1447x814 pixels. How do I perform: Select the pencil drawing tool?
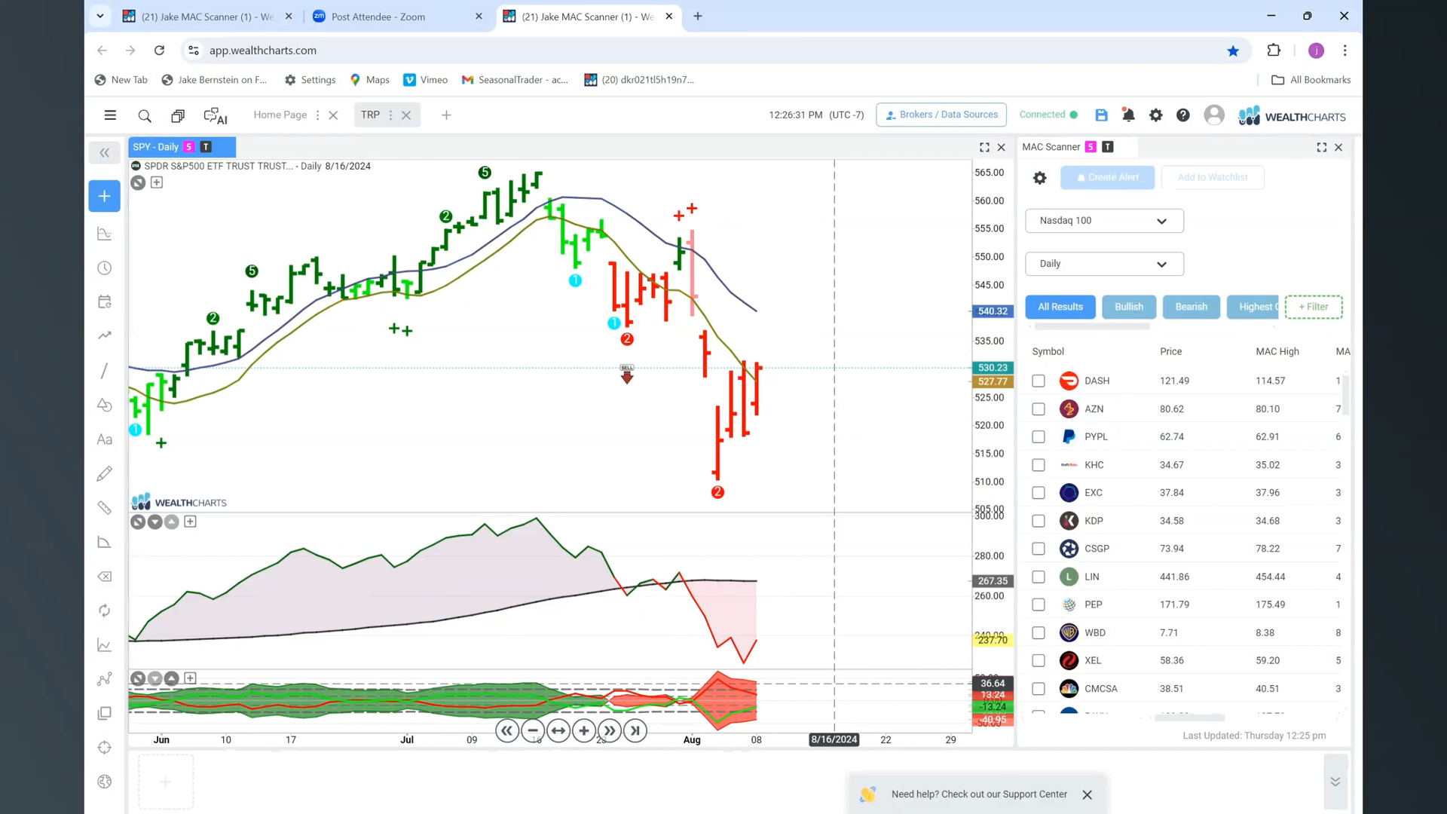pyautogui.click(x=105, y=473)
